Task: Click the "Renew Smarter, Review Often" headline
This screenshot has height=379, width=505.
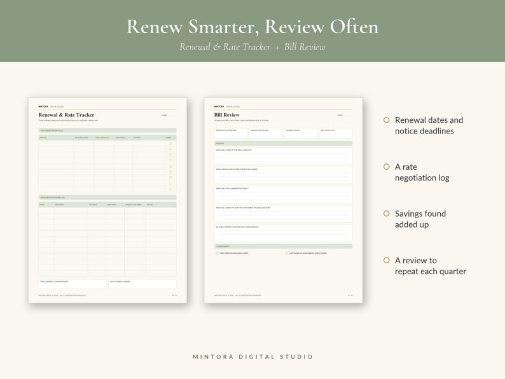Action: 253,27
